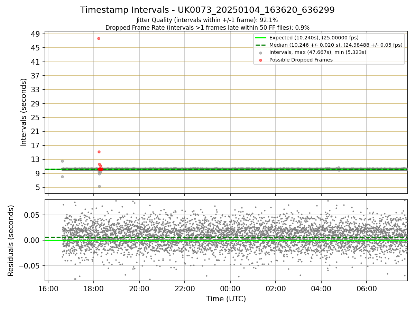Click the red dot legend marker
The width and height of the screenshot is (415, 311).
click(261, 60)
